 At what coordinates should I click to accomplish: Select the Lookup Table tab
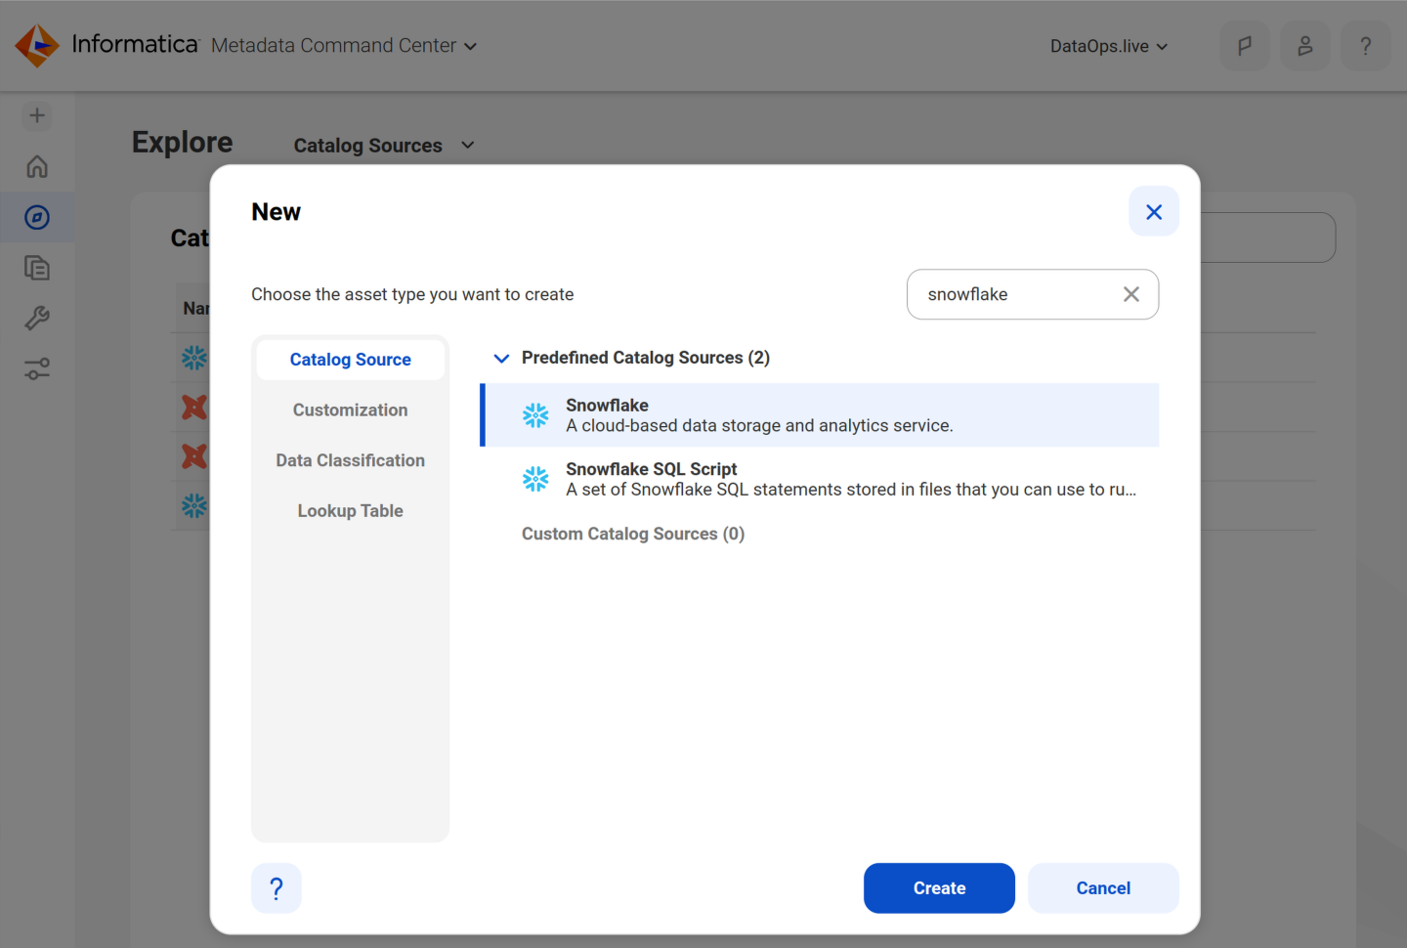tap(351, 511)
